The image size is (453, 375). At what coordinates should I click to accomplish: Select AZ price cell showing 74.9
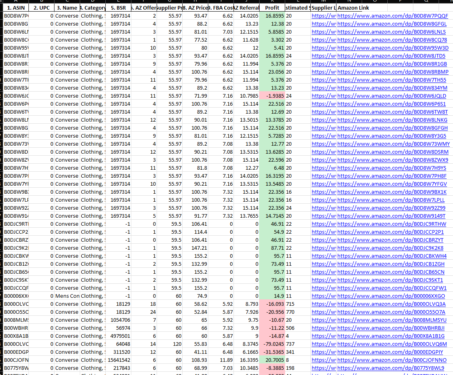[195, 296]
